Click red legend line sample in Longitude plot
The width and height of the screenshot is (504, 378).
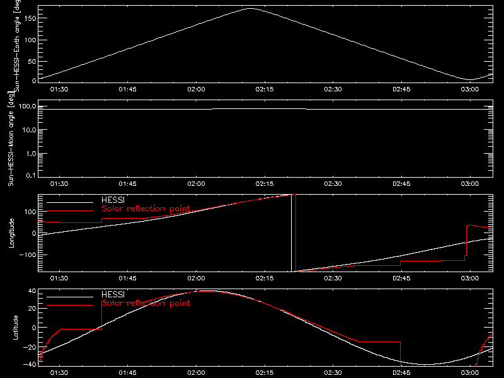click(x=70, y=211)
